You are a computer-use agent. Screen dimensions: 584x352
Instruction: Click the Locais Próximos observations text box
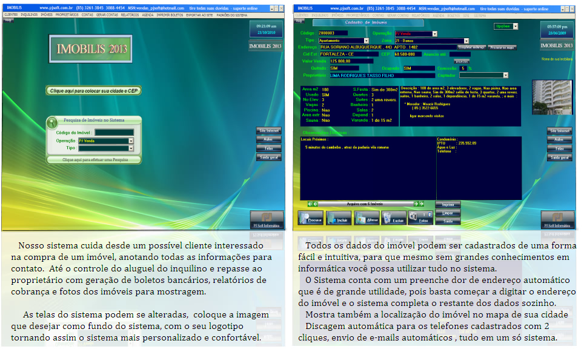tap(368, 168)
